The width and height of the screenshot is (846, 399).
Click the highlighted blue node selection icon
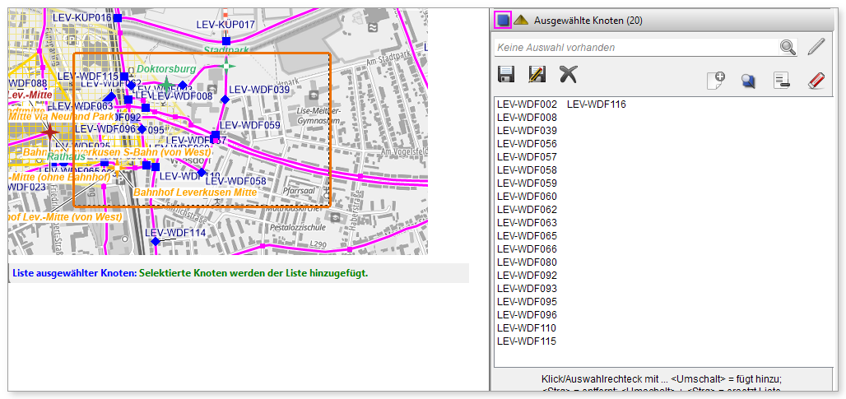click(x=504, y=21)
